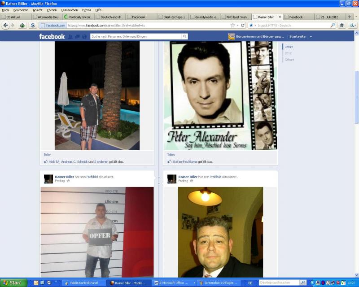
Task: Open the Extras menu
Action: click(x=87, y=10)
